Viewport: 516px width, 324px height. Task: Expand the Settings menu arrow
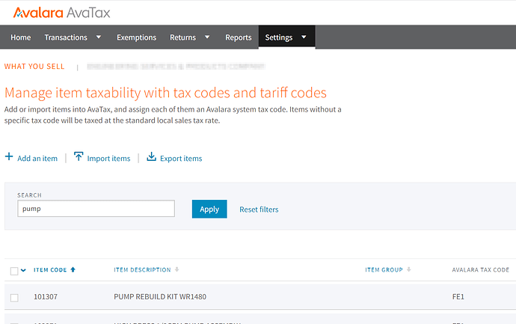point(304,37)
